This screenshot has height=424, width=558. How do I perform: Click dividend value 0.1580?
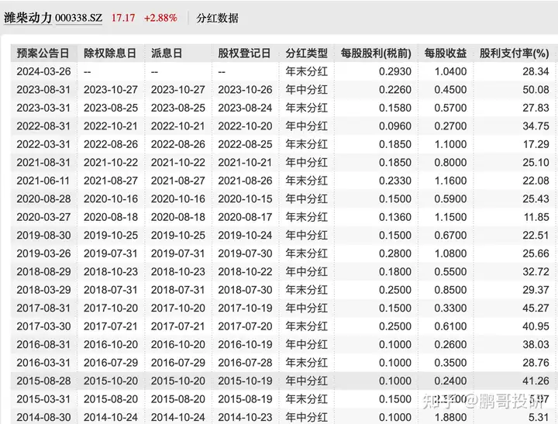pos(395,108)
